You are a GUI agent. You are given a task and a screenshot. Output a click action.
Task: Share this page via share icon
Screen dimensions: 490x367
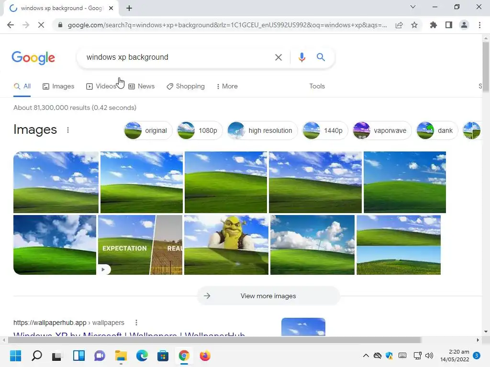(x=399, y=25)
